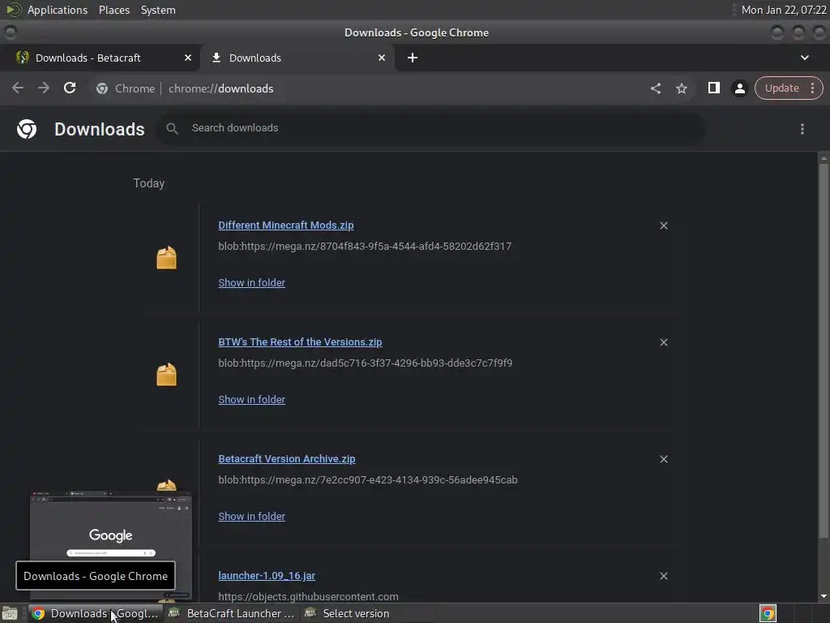The height and width of the screenshot is (623, 830).
Task: Show Betacraft Version Archive.zip in folder
Action: pos(251,517)
